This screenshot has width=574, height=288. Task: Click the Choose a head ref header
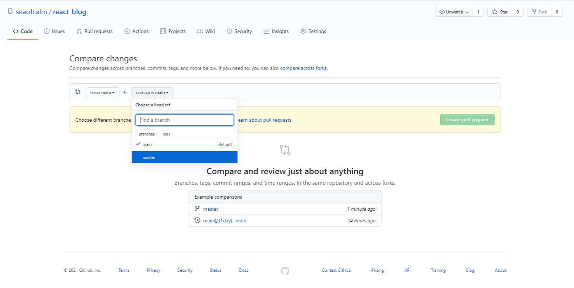(x=153, y=105)
